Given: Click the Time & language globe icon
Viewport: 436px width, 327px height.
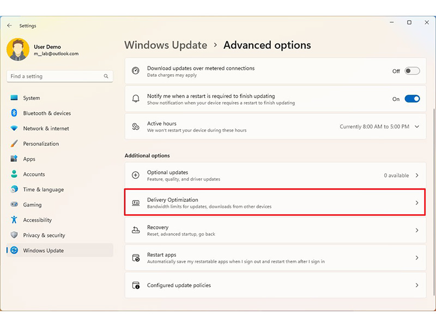Looking at the screenshot, I should click(14, 189).
